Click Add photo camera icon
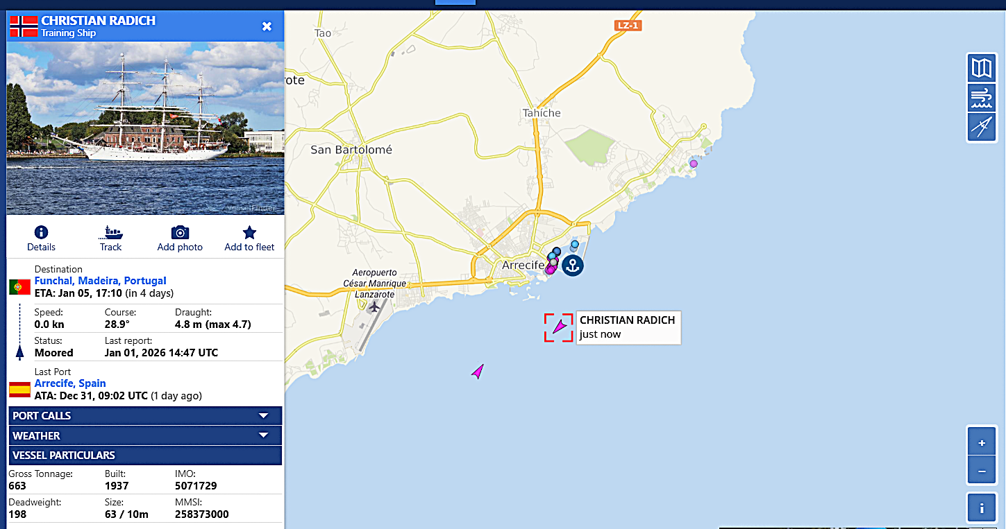The width and height of the screenshot is (1006, 529). coord(180,233)
